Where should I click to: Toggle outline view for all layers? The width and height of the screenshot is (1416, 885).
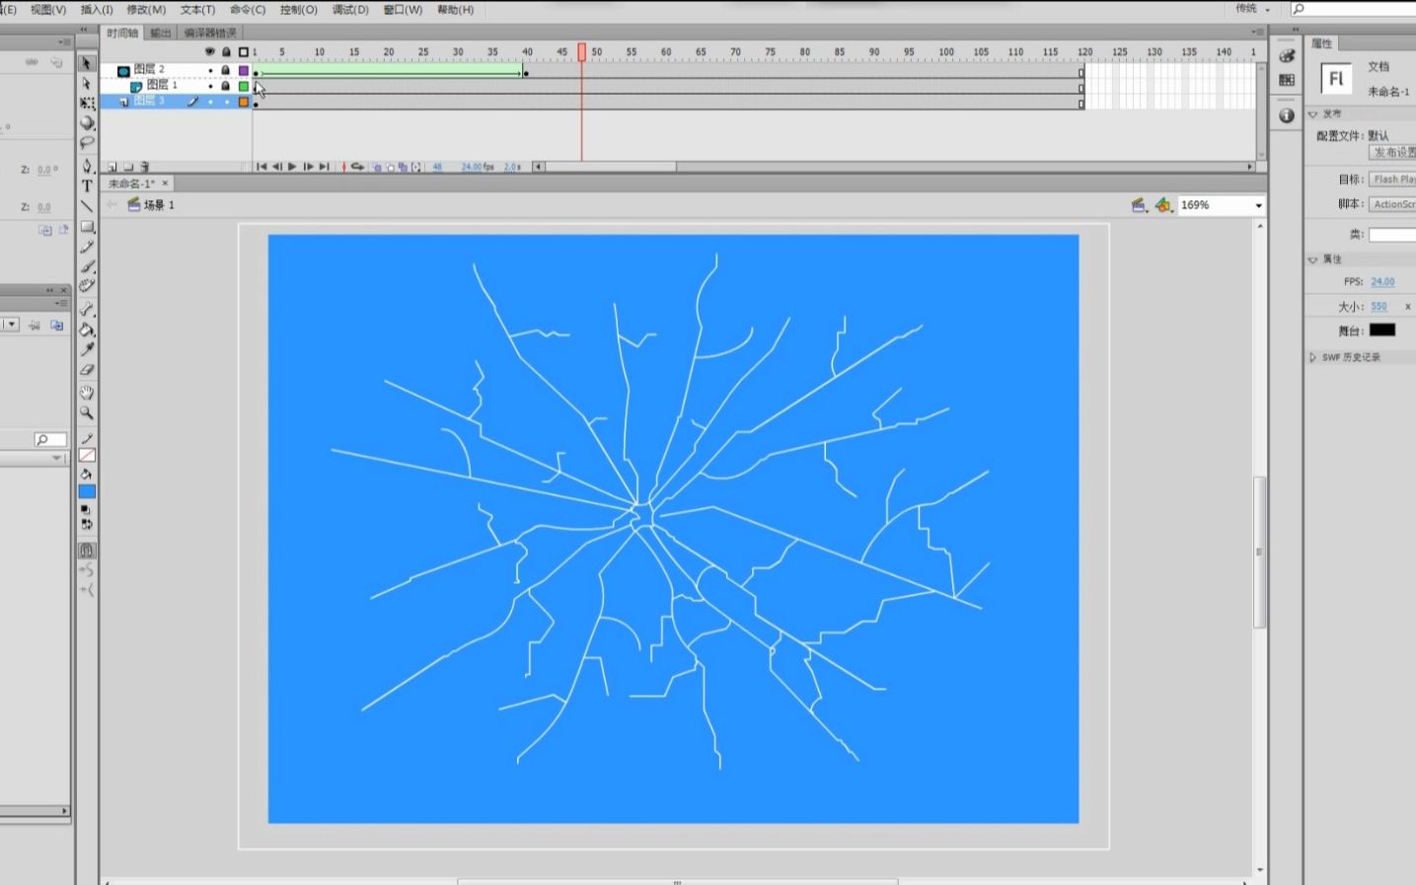point(243,51)
